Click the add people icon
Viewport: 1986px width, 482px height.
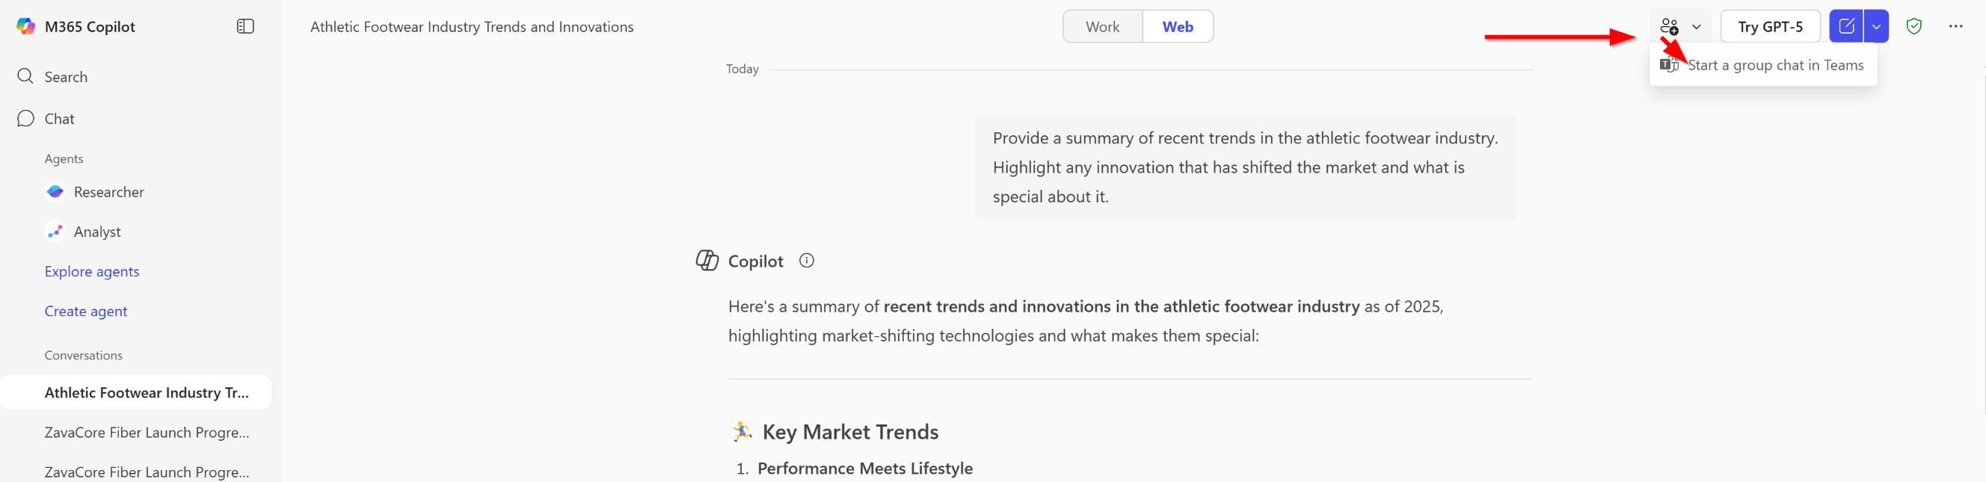pos(1669,26)
